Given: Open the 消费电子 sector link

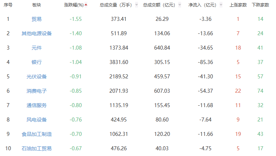Looking at the screenshot, I should pos(37,91).
